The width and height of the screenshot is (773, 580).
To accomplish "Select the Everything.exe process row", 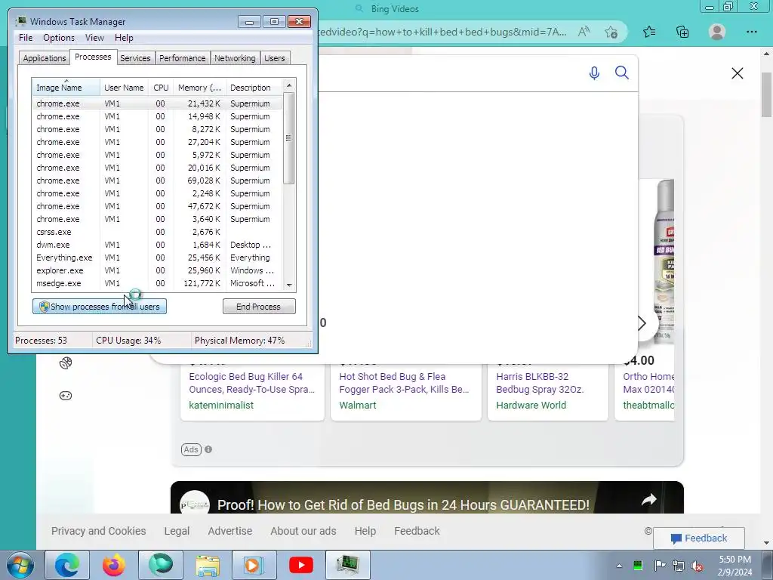I will tap(158, 258).
